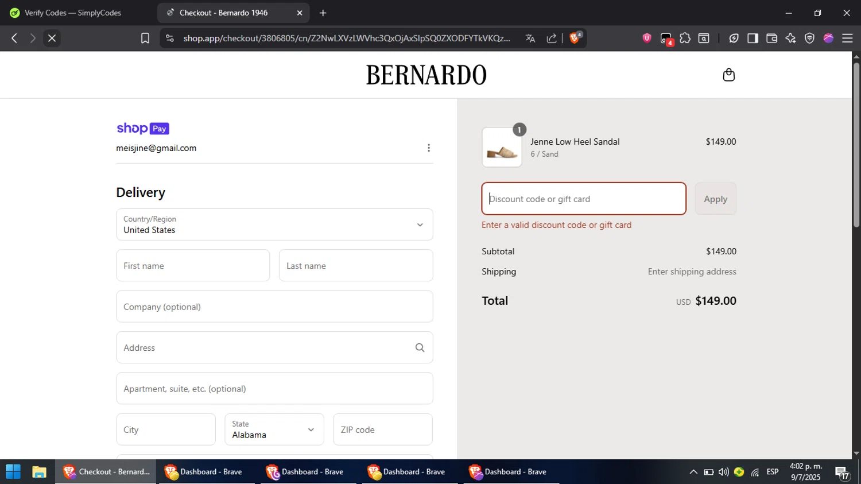The height and width of the screenshot is (484, 861).
Task: Click the ZIP code field
Action: pyautogui.click(x=383, y=429)
